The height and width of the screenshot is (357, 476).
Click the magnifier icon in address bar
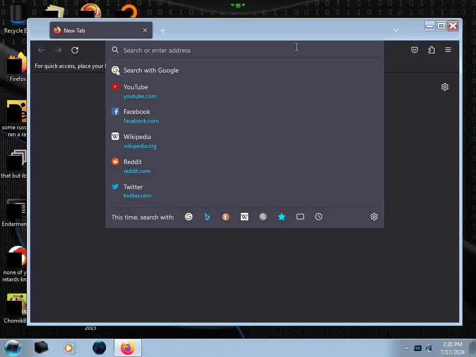click(115, 50)
